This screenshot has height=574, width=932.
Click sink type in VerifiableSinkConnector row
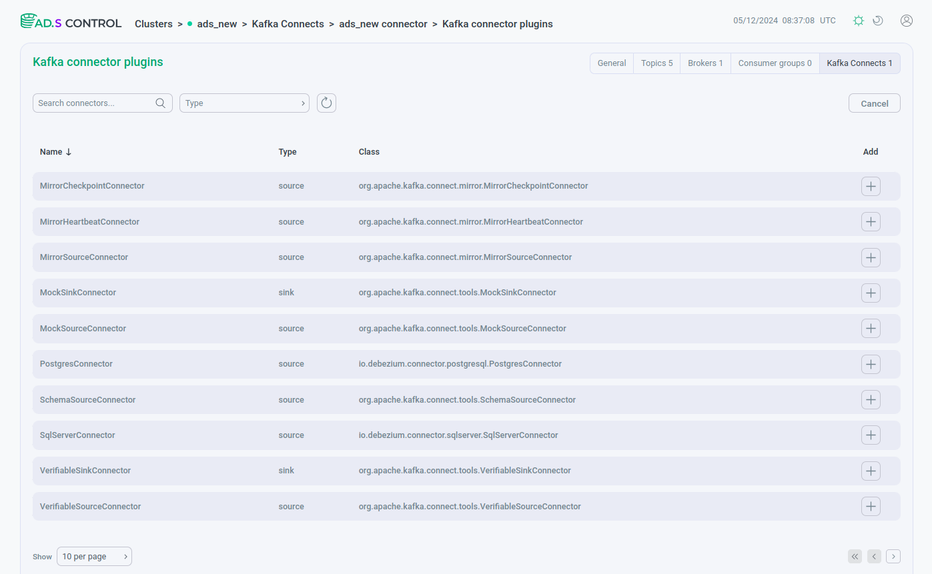click(286, 471)
